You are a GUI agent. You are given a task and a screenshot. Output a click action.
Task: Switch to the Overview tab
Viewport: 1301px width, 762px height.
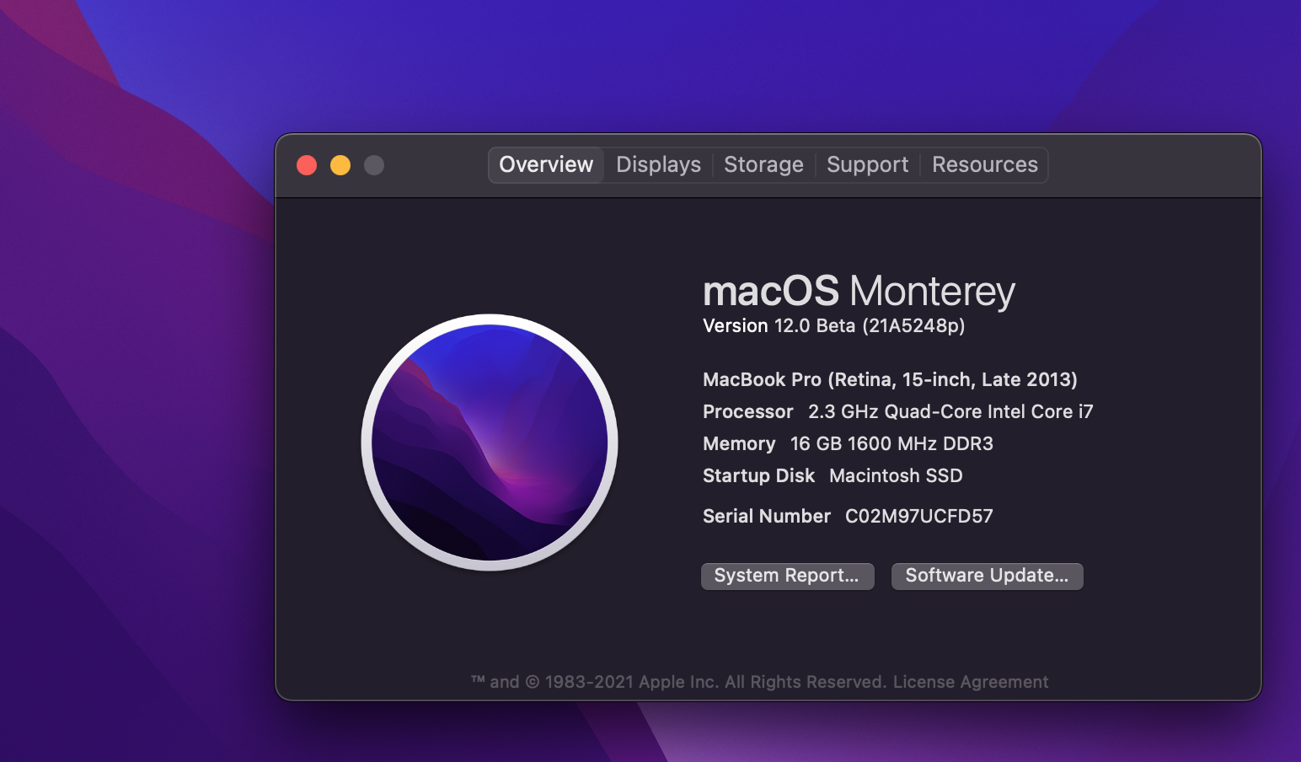(546, 164)
